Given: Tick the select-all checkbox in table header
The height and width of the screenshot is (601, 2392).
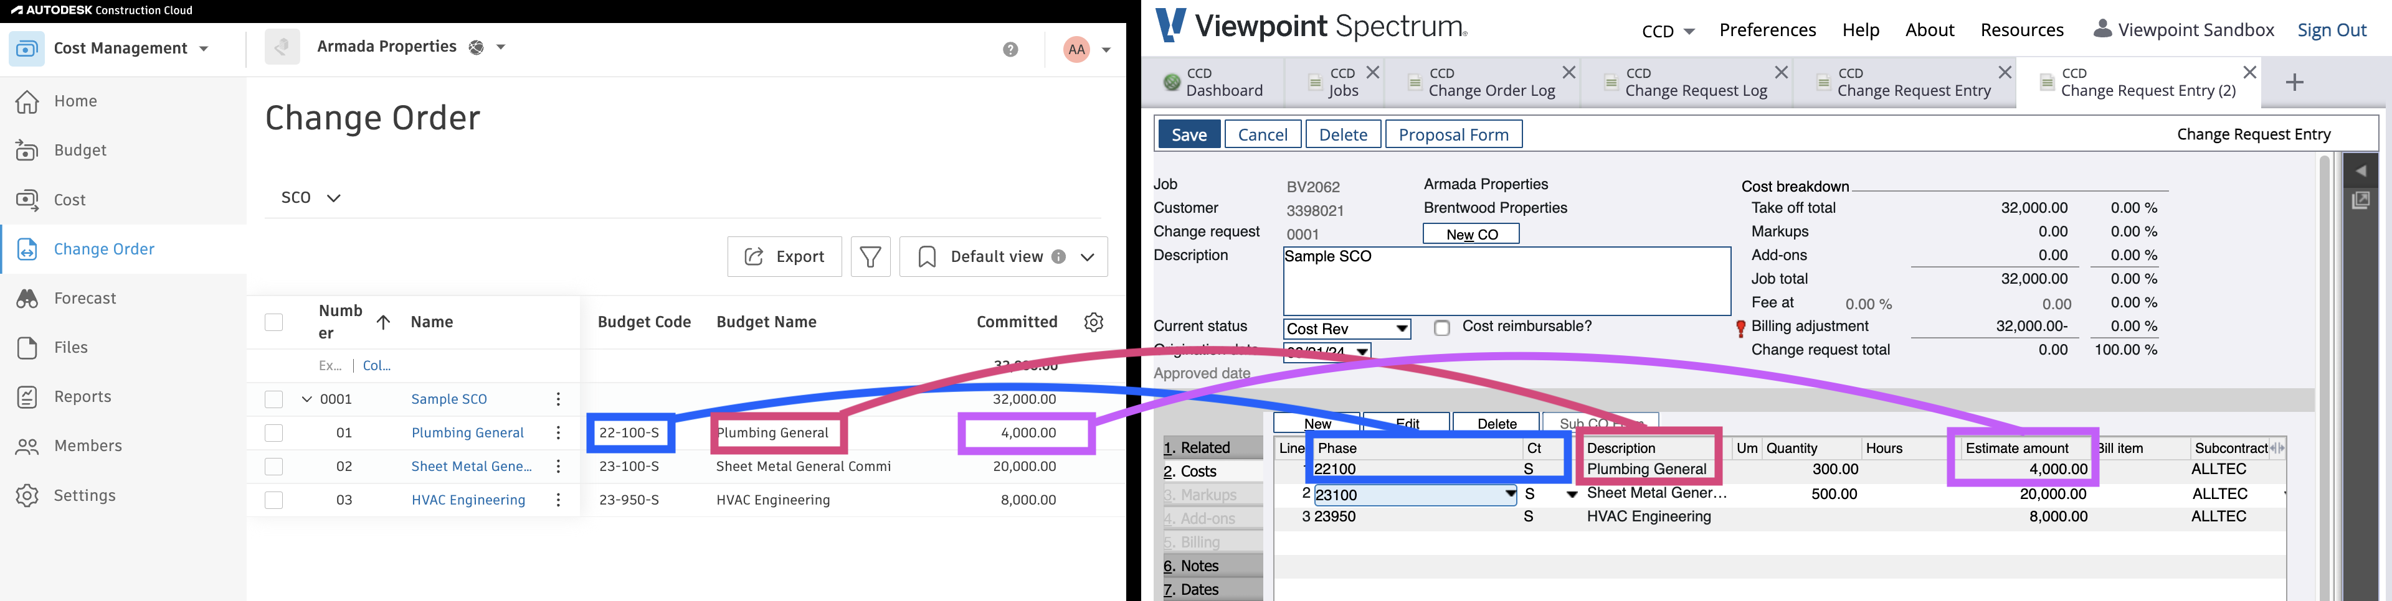Looking at the screenshot, I should [x=273, y=322].
